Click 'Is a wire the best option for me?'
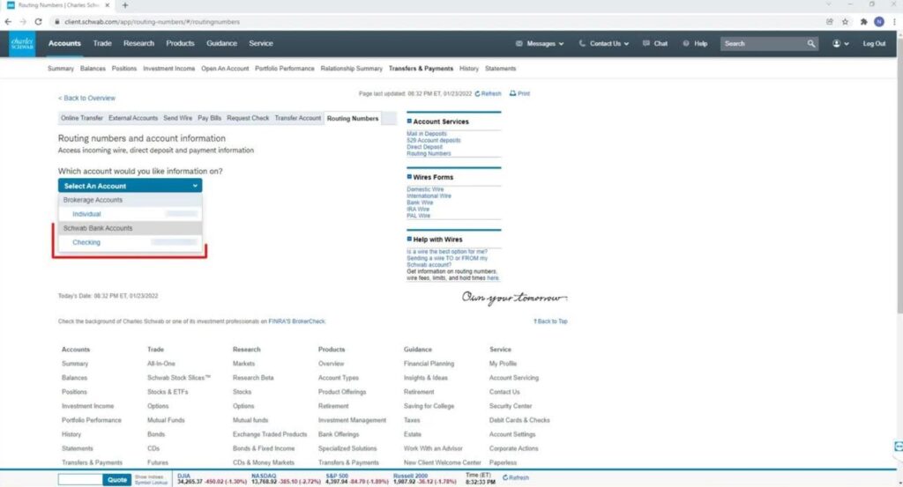The image size is (903, 487). pos(447,252)
